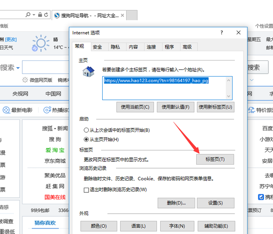Open the 最新电影 film reel icon
Screen dimensions: 273x234
tap(6, 110)
